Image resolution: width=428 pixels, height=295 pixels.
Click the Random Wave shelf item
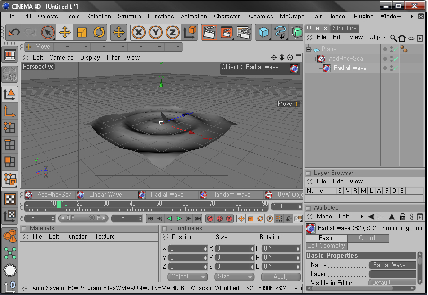(225, 195)
